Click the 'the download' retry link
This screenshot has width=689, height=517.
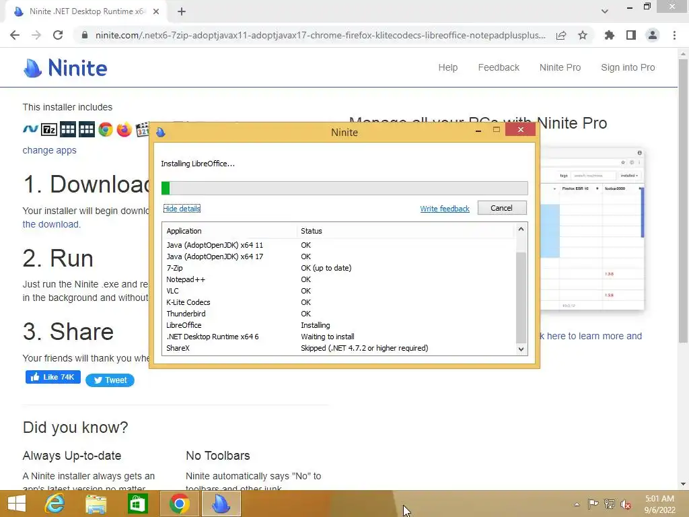[51, 224]
